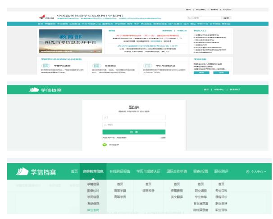The width and height of the screenshot is (273, 219).
Task: Click the password input field
Action: point(134,125)
